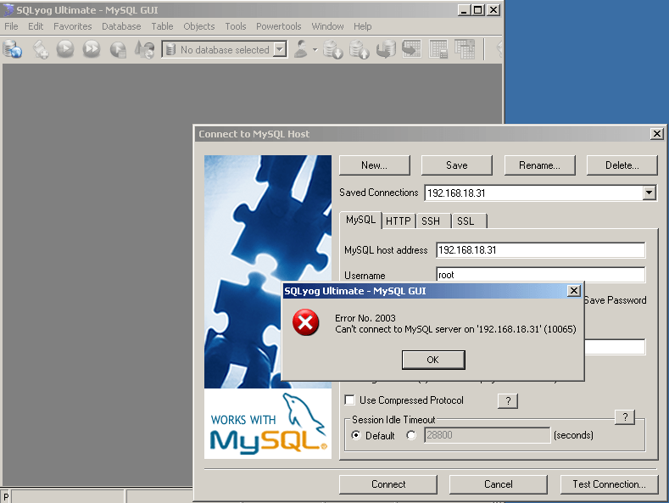The width and height of the screenshot is (669, 503).
Task: Click the new query editor toolbar icon
Action: (41, 50)
